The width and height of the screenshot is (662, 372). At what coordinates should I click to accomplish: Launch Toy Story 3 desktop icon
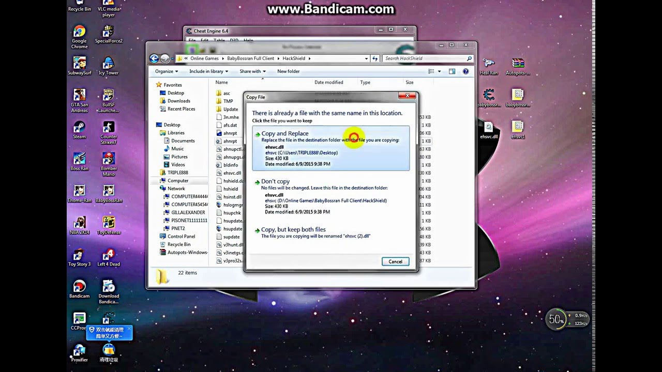pos(79,257)
